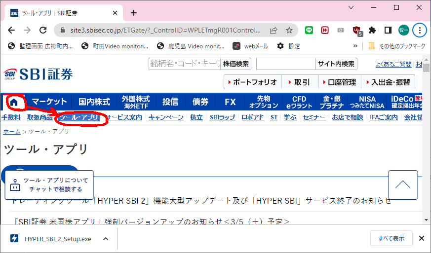
Task: Open the browser side panel icon
Action: click(x=388, y=30)
